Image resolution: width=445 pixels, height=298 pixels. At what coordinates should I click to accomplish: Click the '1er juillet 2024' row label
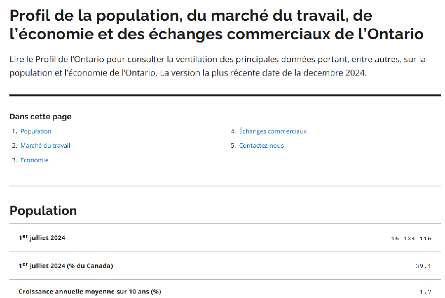42,238
